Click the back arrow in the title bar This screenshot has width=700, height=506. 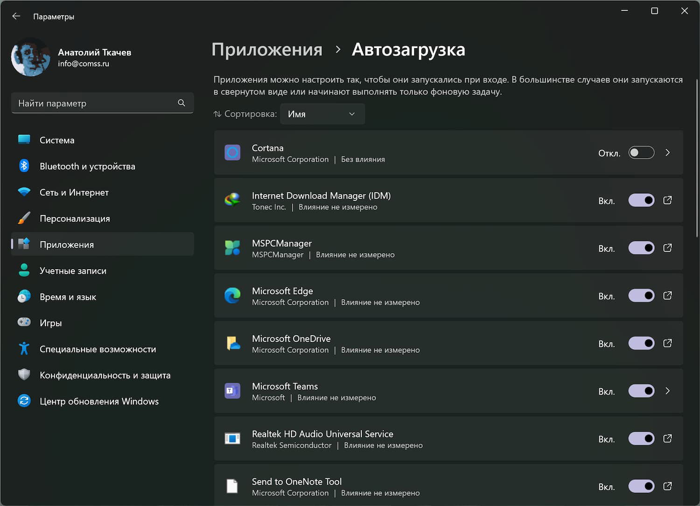coord(16,16)
